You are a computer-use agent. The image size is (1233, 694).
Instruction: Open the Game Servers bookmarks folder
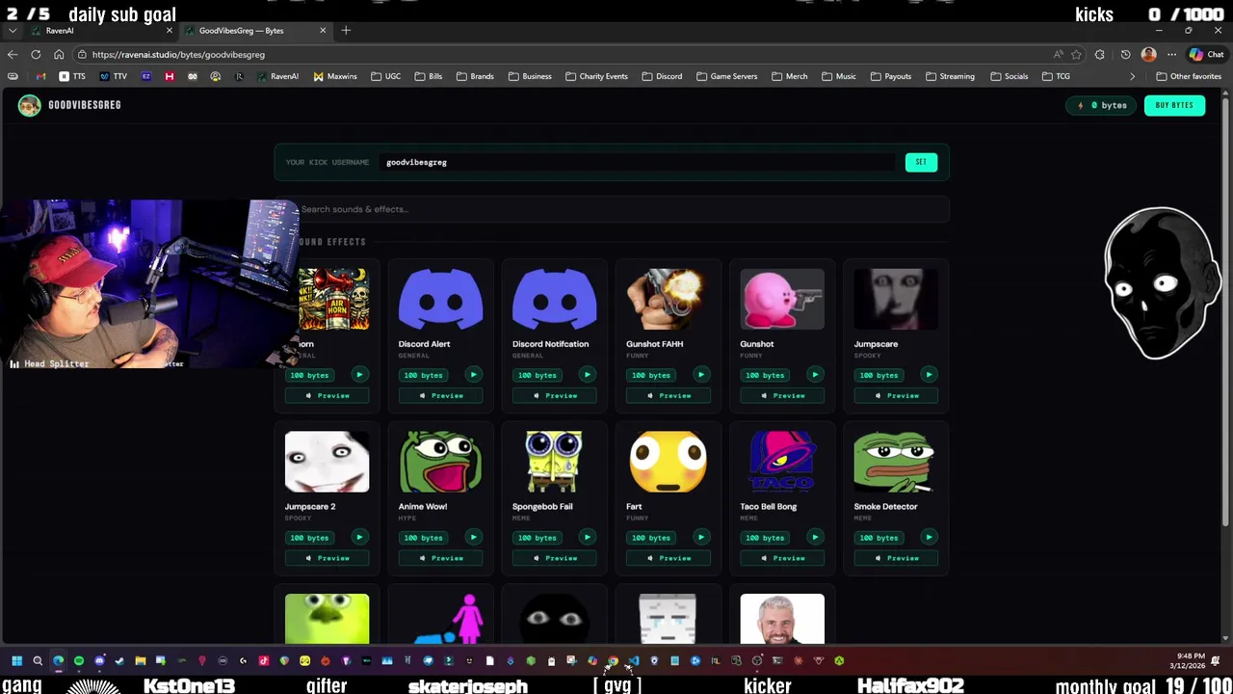click(x=725, y=76)
